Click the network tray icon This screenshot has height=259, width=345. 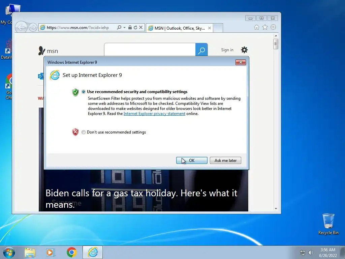pos(303,253)
